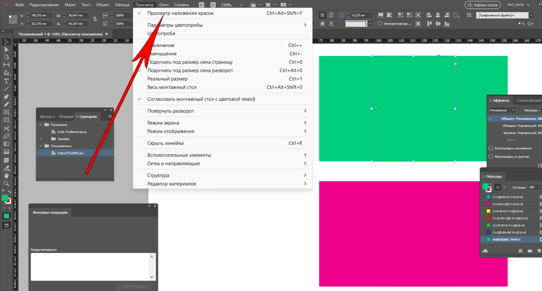This screenshot has height=291, width=542.
Task: Select the Content Collector tool
Action: [6, 73]
